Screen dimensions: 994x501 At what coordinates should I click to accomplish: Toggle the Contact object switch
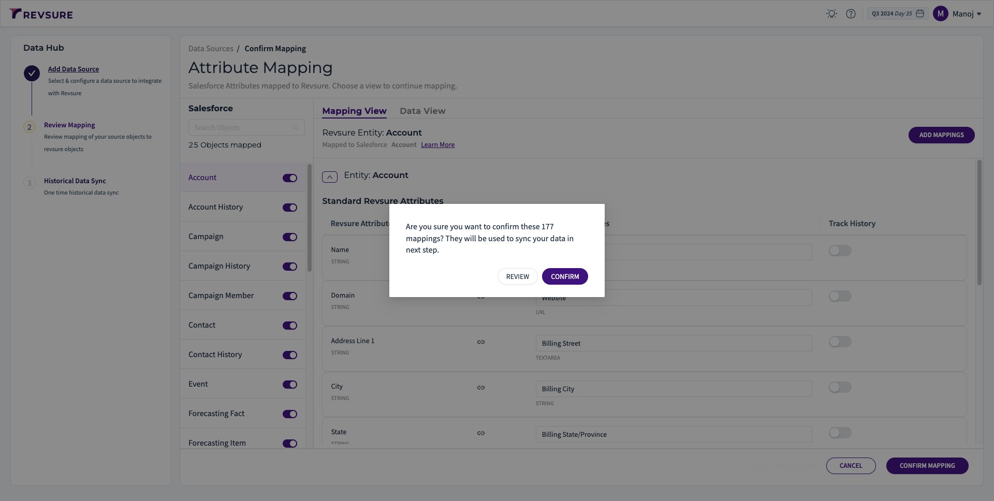(x=290, y=326)
